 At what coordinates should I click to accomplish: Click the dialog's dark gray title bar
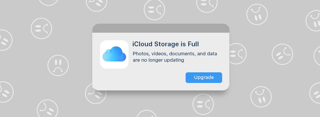click(161, 28)
